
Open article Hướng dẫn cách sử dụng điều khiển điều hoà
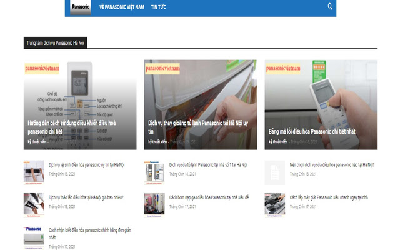tap(72, 127)
